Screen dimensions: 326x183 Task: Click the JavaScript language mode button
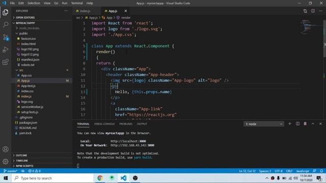coord(303,171)
